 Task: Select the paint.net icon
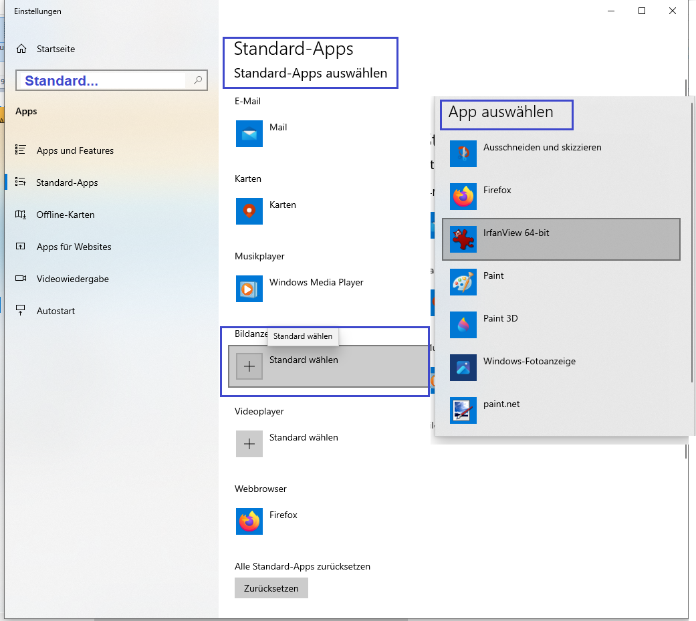463,410
